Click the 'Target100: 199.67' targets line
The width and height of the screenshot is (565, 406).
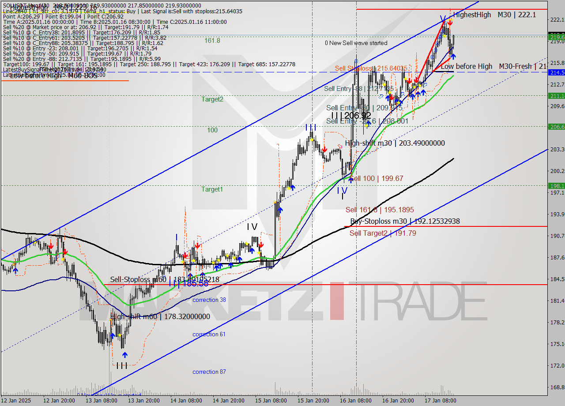click(x=149, y=64)
